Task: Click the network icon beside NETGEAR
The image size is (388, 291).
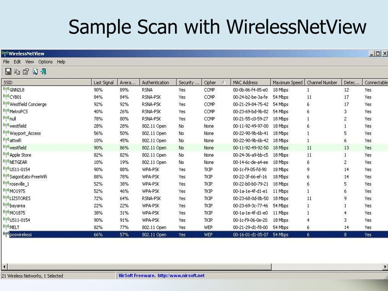Action: coord(6,162)
